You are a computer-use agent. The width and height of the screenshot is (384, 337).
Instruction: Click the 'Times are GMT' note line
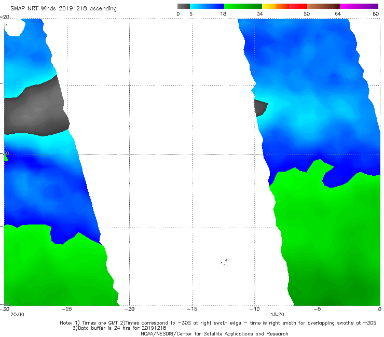coord(218,323)
